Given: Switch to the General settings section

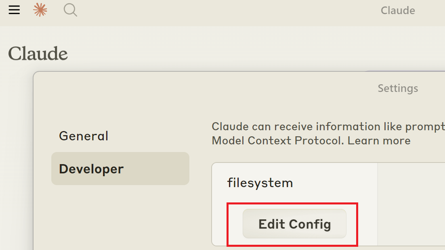Looking at the screenshot, I should pyautogui.click(x=83, y=136).
